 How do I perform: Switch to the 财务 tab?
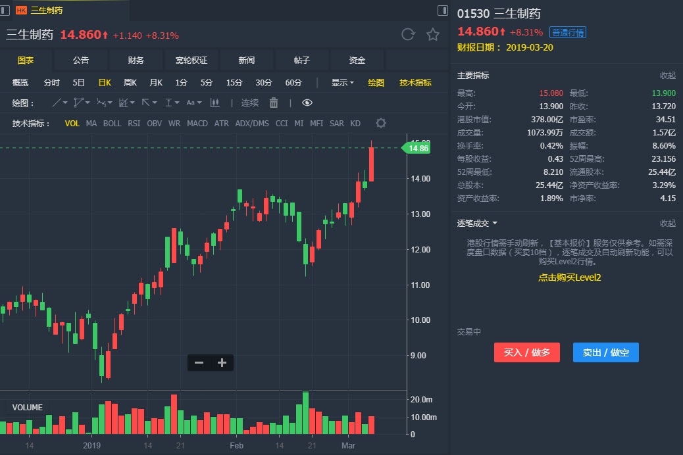click(136, 60)
